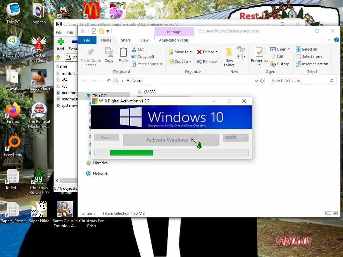The image size is (343, 257).
Task: Open Undertale desktop shortcut
Action: (x=13, y=179)
